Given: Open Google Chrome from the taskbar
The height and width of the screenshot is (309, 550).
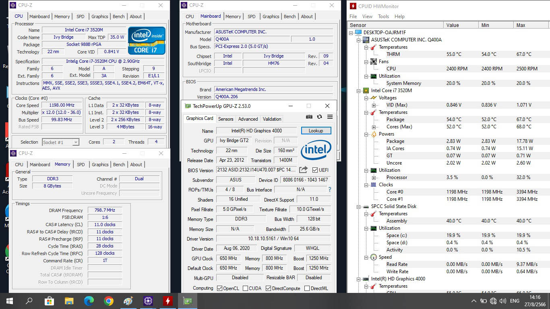Looking at the screenshot, I should pyautogui.click(x=109, y=301).
